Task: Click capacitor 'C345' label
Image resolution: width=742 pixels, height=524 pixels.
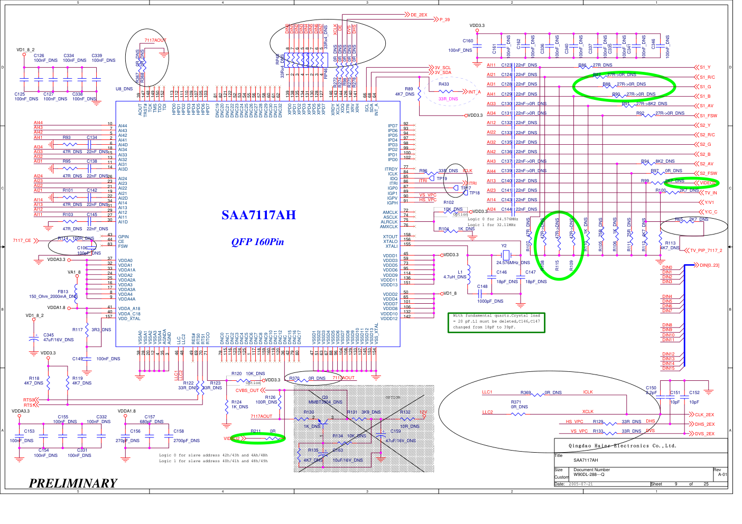Action: click(x=48, y=335)
